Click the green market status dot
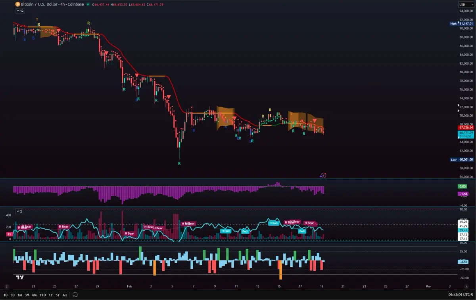 coord(87,4)
